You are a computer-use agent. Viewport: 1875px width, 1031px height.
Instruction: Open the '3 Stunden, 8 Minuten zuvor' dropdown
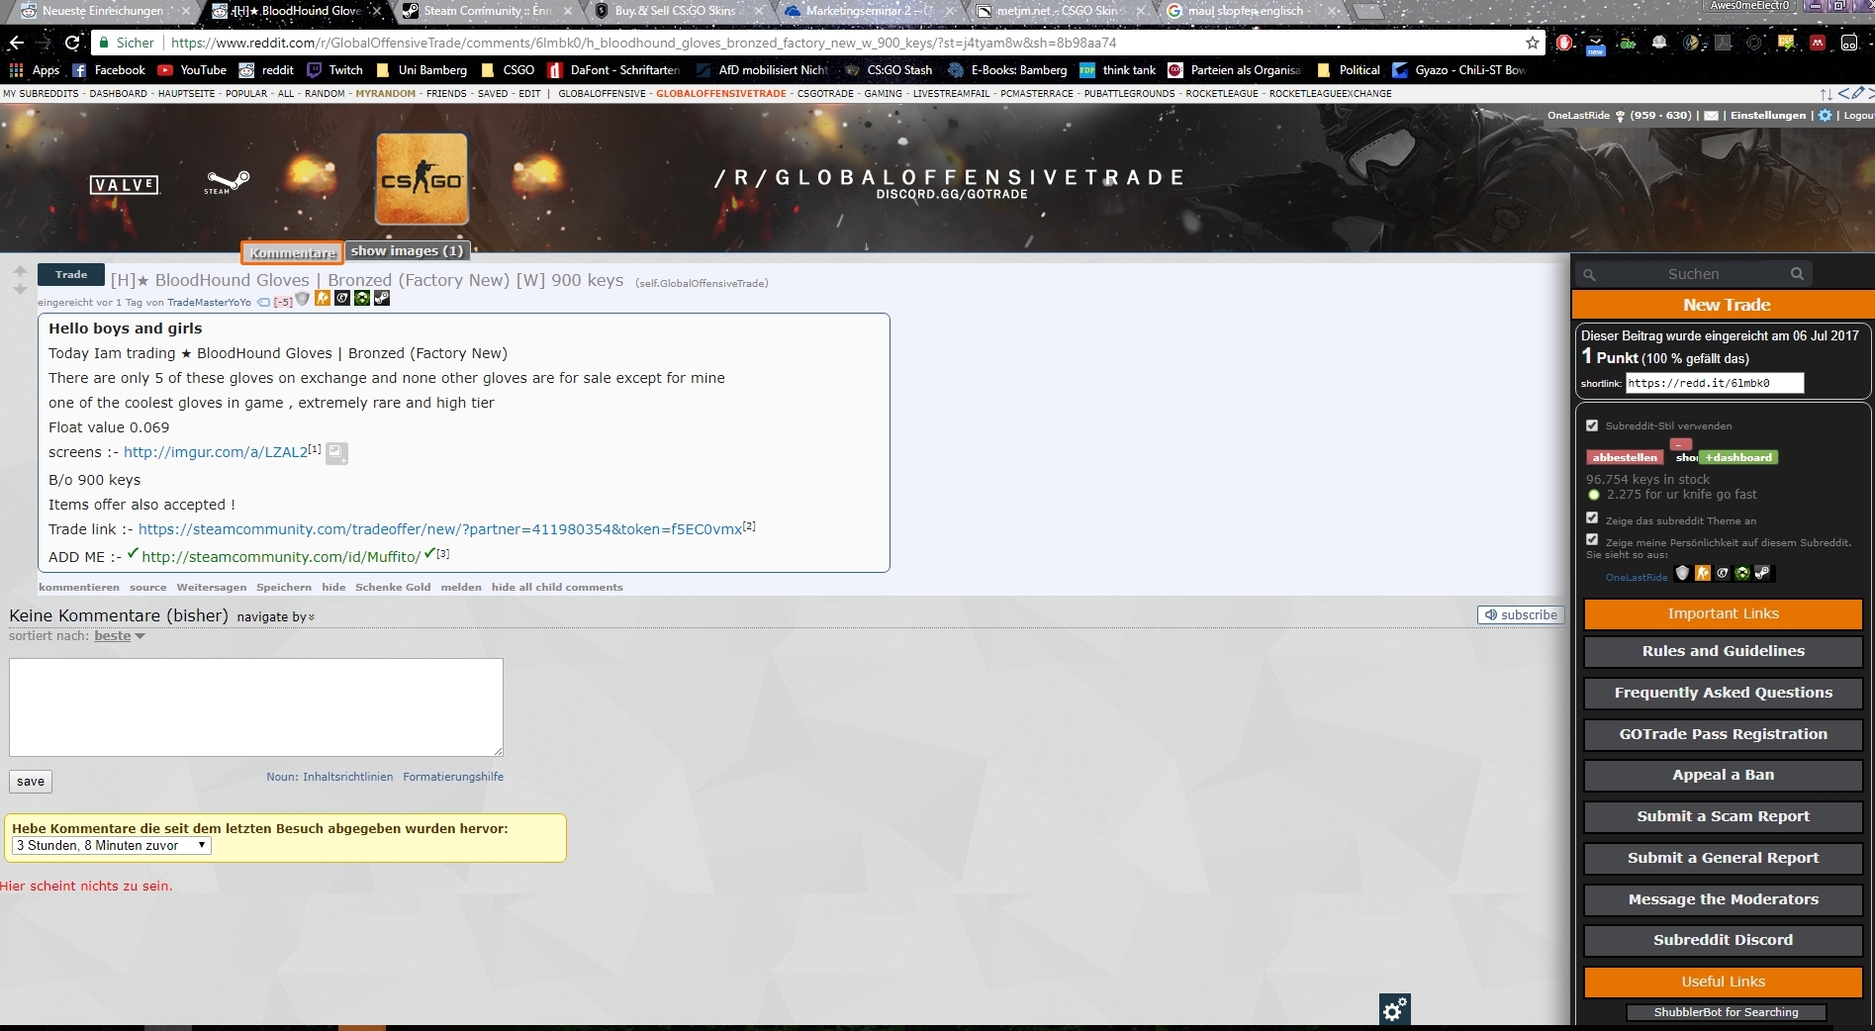tap(112, 846)
